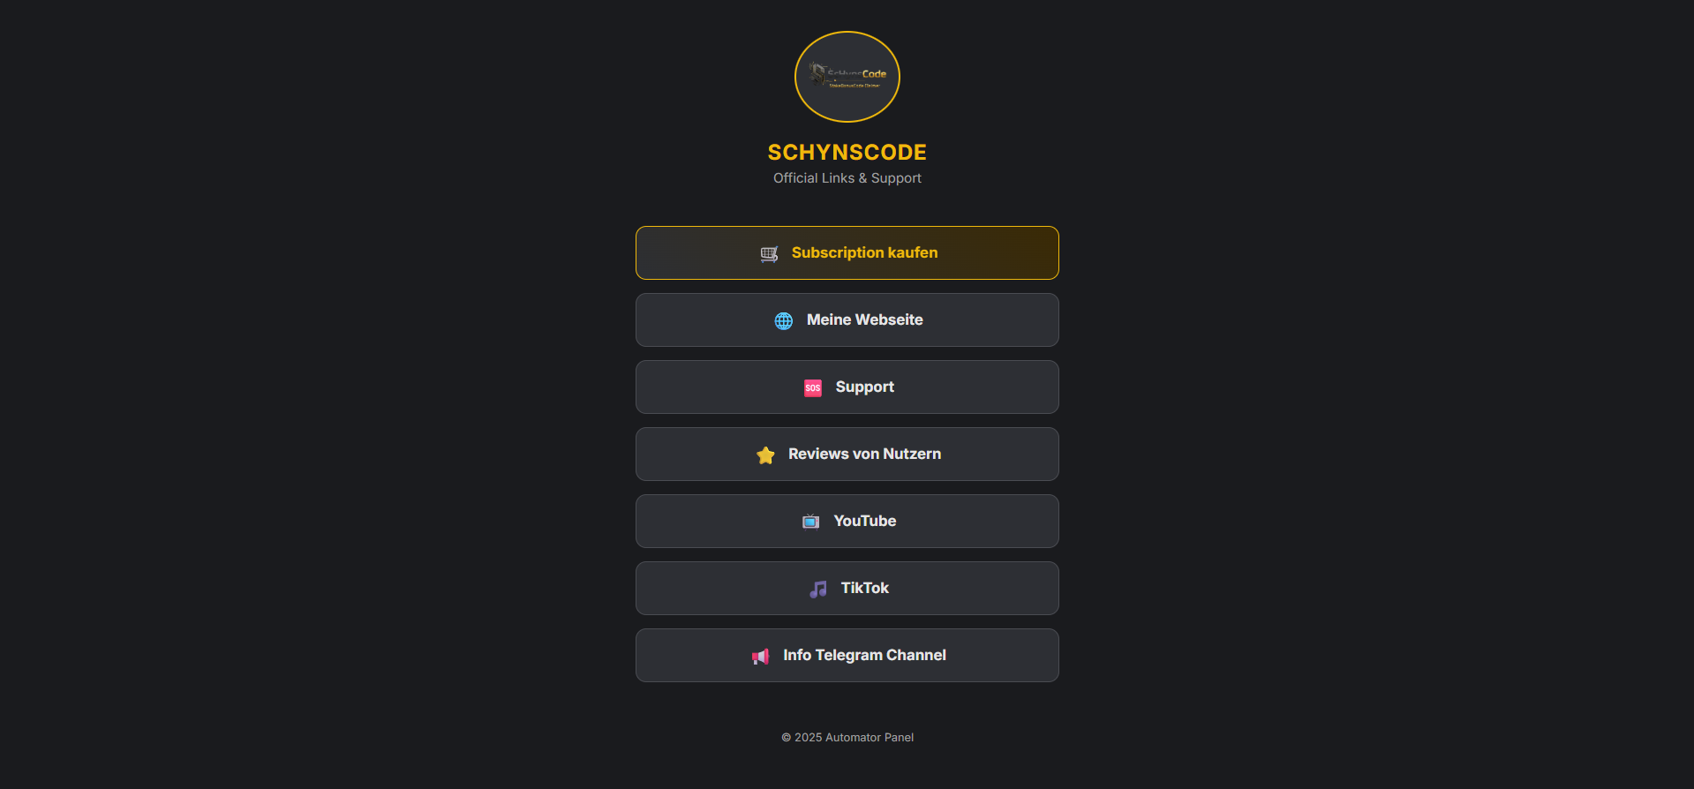
Task: Click the megaphone icon on Info Telegram Channel
Action: [760, 656]
